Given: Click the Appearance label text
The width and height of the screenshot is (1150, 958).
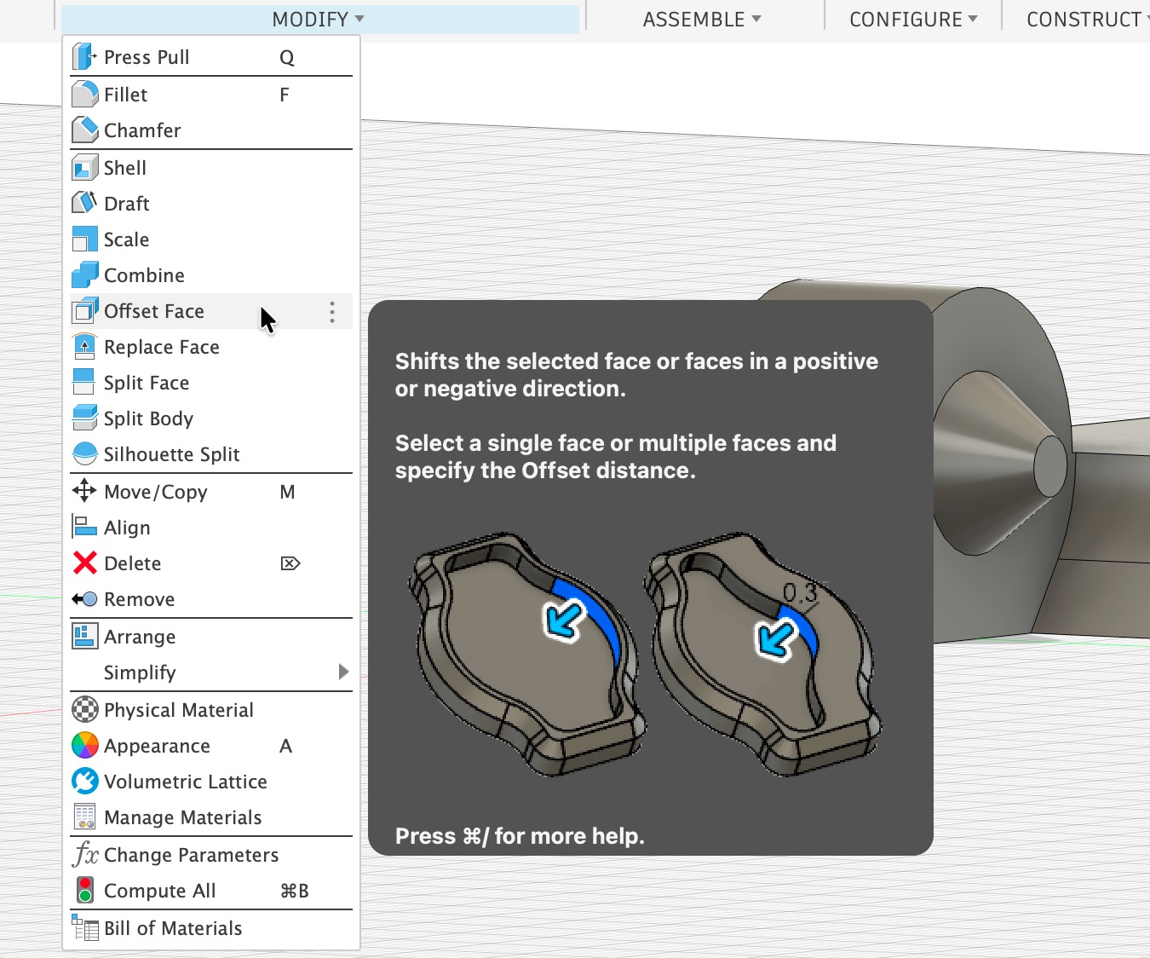Looking at the screenshot, I should point(157,747).
